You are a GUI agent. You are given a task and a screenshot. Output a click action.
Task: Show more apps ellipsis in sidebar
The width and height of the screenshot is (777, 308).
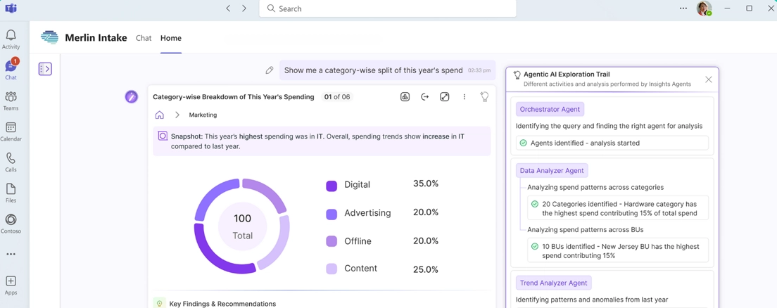(x=11, y=254)
